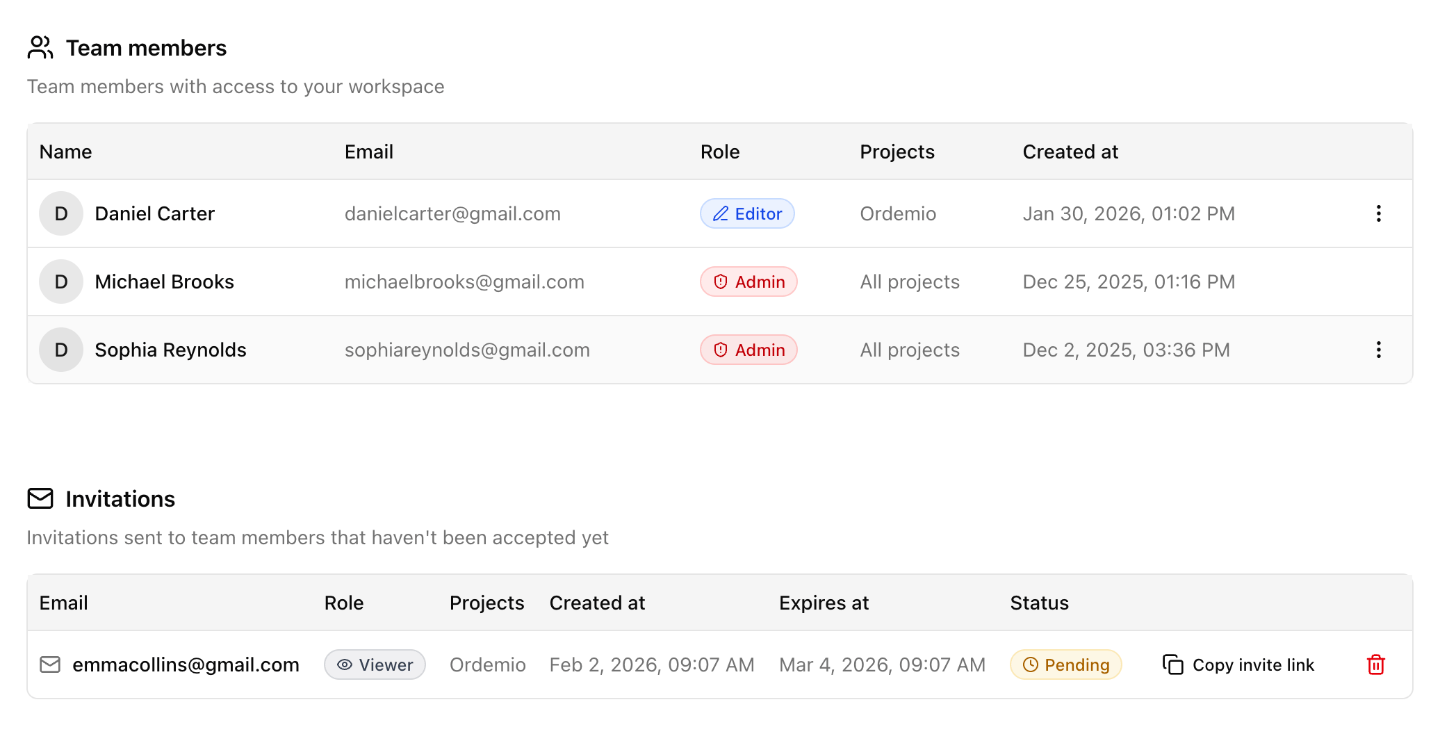Delete the emmacollins@gmail.com invitation
The width and height of the screenshot is (1440, 734).
tap(1376, 664)
